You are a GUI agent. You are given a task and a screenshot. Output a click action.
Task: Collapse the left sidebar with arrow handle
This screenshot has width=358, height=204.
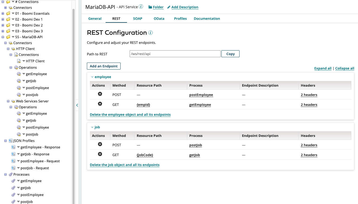77,105
